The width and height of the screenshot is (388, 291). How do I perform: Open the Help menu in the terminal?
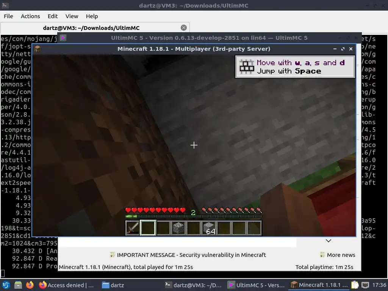92,16
